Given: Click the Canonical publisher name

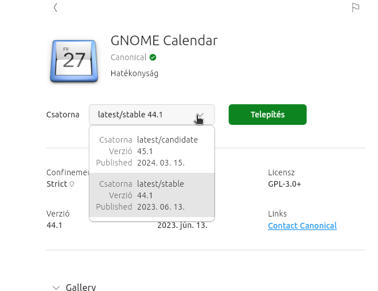Looking at the screenshot, I should (128, 57).
